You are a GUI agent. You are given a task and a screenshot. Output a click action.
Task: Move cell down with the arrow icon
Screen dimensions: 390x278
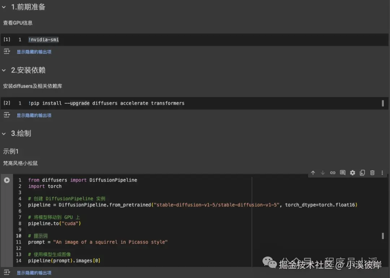323,173
